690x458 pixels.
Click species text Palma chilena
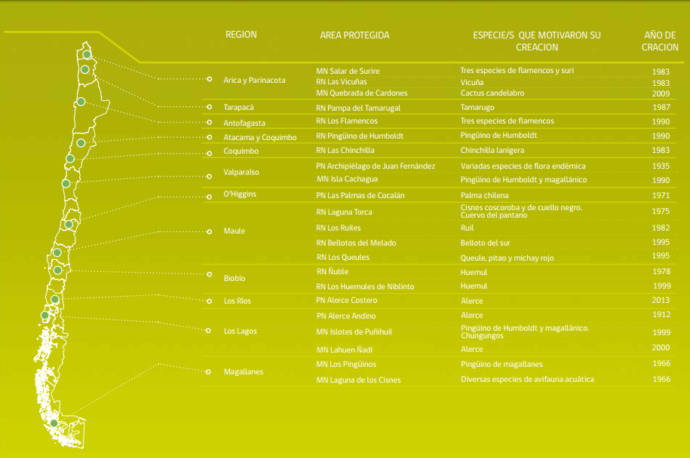pos(484,195)
